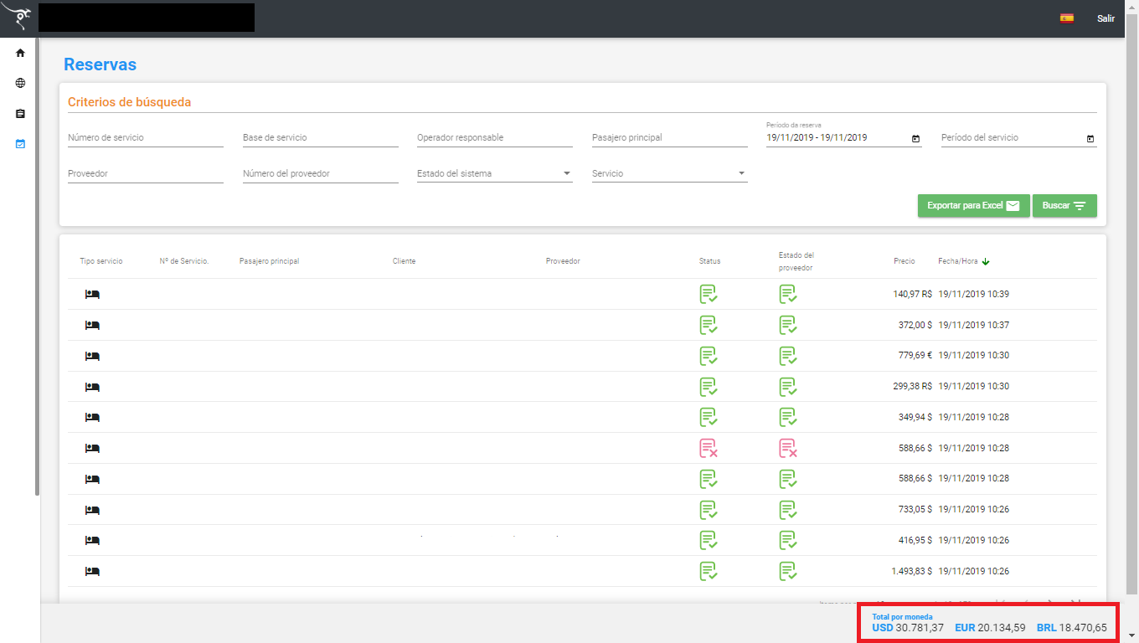Image resolution: width=1139 pixels, height=643 pixels.
Task: Click the Operador responsable field
Action: click(495, 138)
